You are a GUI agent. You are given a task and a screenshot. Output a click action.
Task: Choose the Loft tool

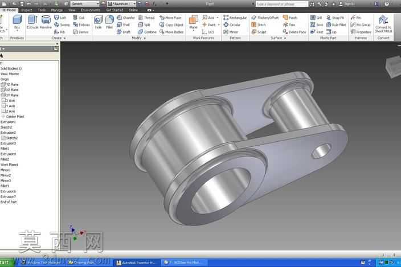(x=60, y=18)
